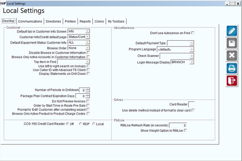Viewport: 242px width, 161px height.
Task: Enable Browse Only Active Product in Product Charge Codes
Action: [x=88, y=113]
